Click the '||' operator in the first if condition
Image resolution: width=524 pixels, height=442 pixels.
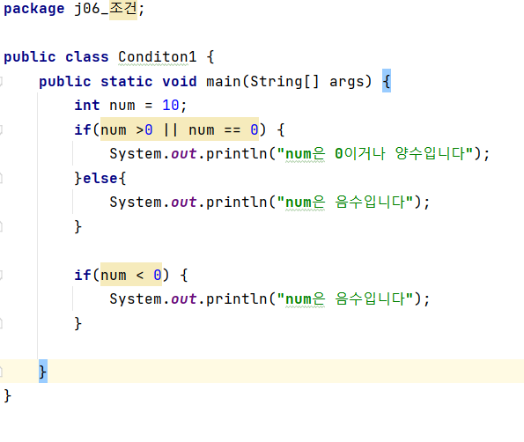(171, 129)
